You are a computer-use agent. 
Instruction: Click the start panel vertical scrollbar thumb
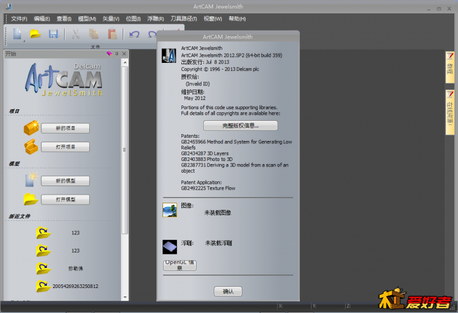tap(125, 150)
